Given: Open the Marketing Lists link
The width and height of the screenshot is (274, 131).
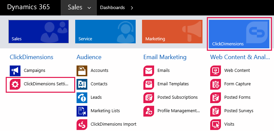Looking at the screenshot, I should click(105, 111).
